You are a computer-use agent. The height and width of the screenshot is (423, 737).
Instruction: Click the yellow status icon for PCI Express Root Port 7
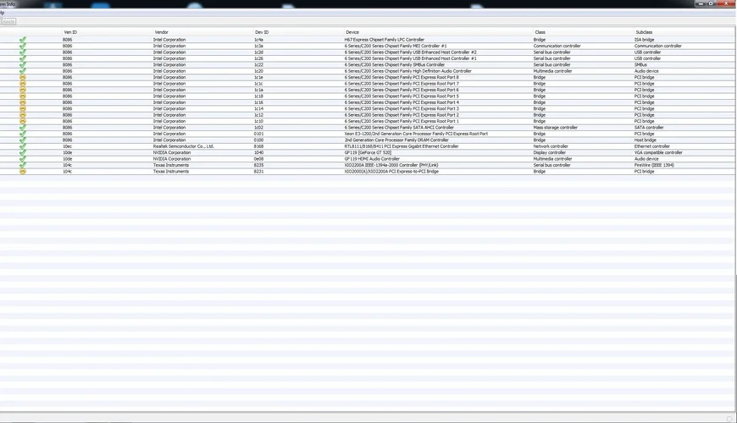click(x=23, y=84)
